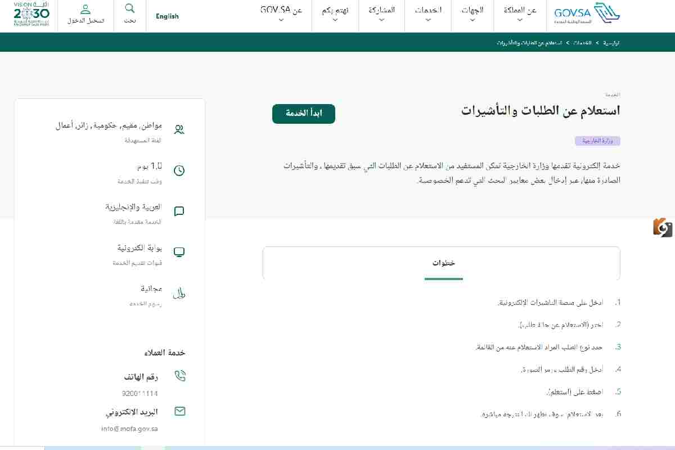Click the البريد الالكتروني label
This screenshot has width=675, height=450.
[132, 412]
